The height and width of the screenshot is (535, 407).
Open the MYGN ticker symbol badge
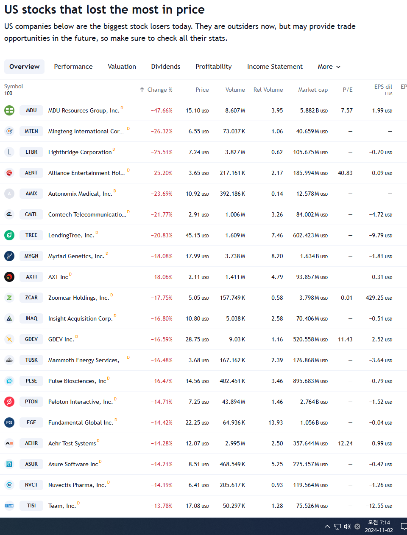[31, 256]
